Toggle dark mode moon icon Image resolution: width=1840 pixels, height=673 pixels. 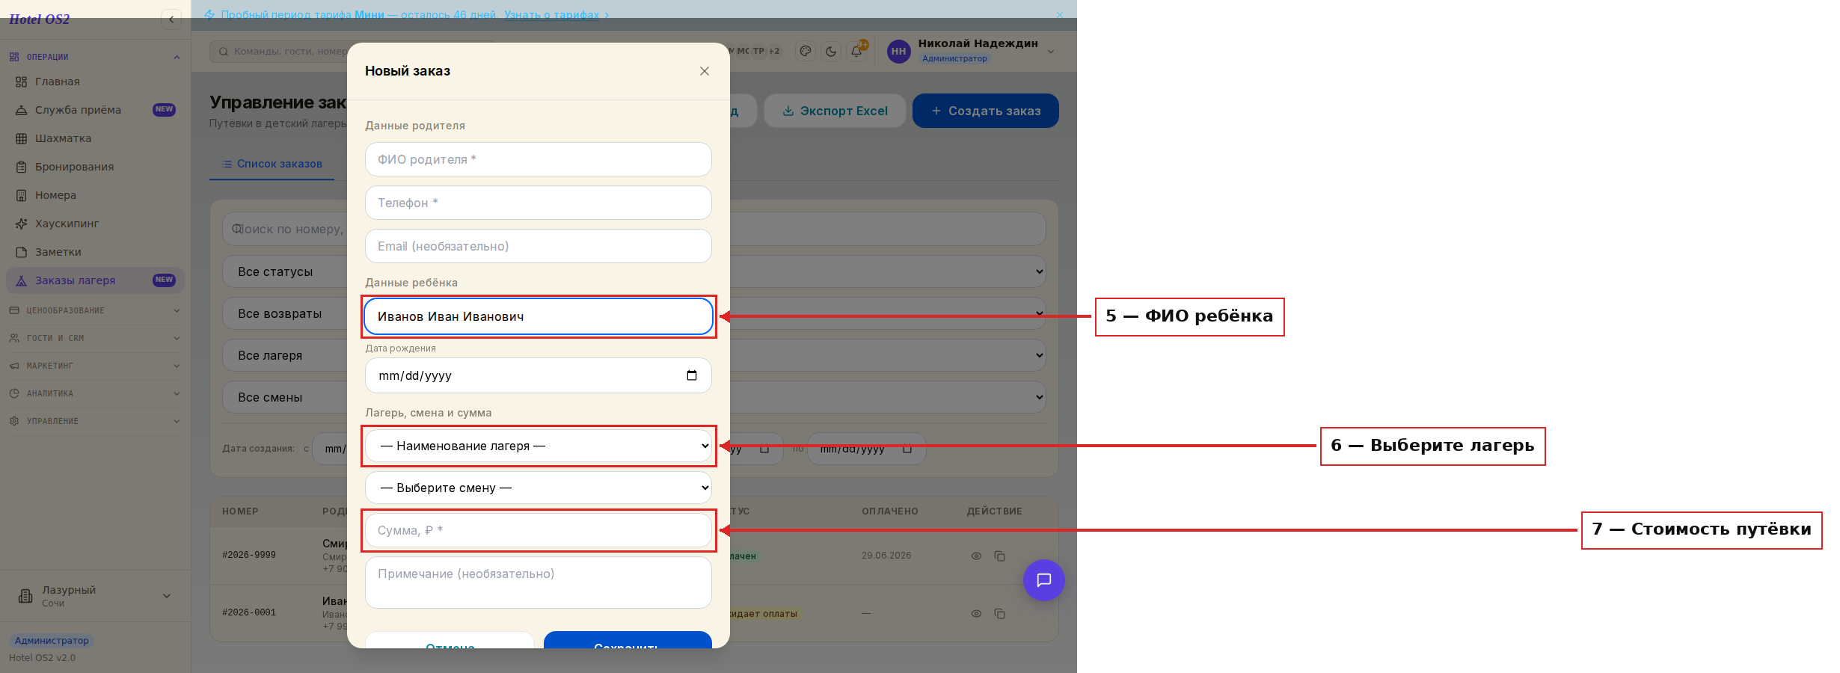coord(831,52)
